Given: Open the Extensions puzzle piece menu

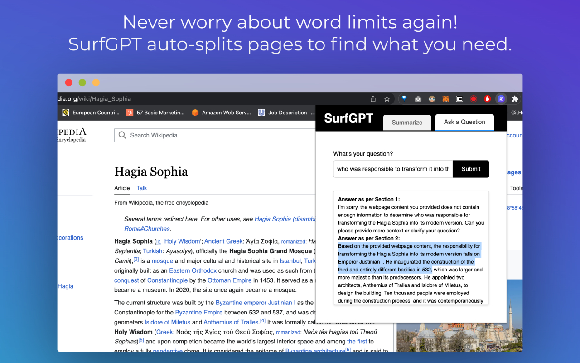Looking at the screenshot, I should 515,99.
